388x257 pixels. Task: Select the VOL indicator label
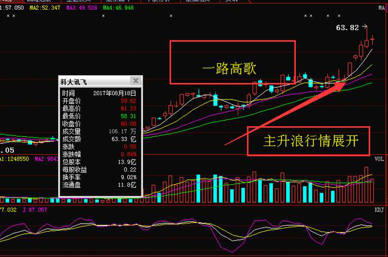pyautogui.click(x=379, y=159)
